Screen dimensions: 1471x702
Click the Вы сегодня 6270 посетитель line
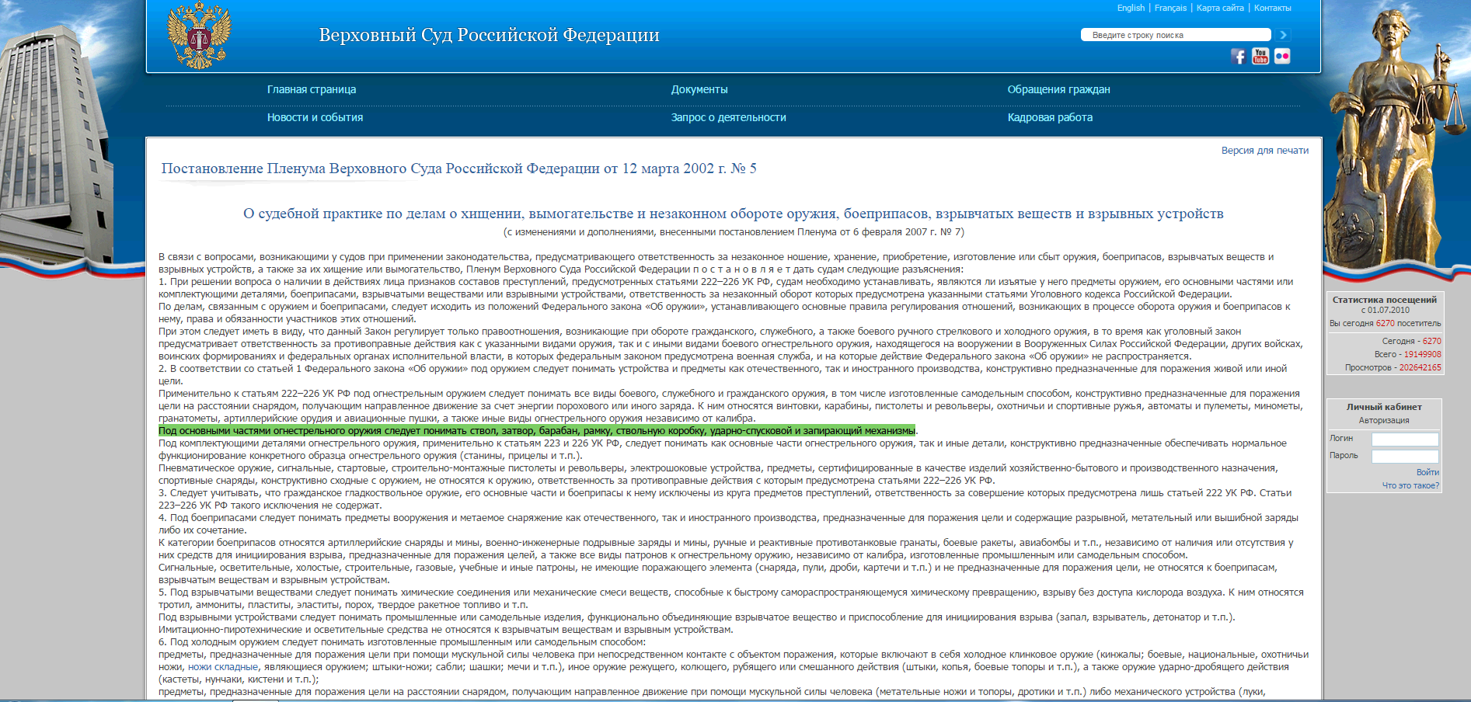pyautogui.click(x=1385, y=323)
